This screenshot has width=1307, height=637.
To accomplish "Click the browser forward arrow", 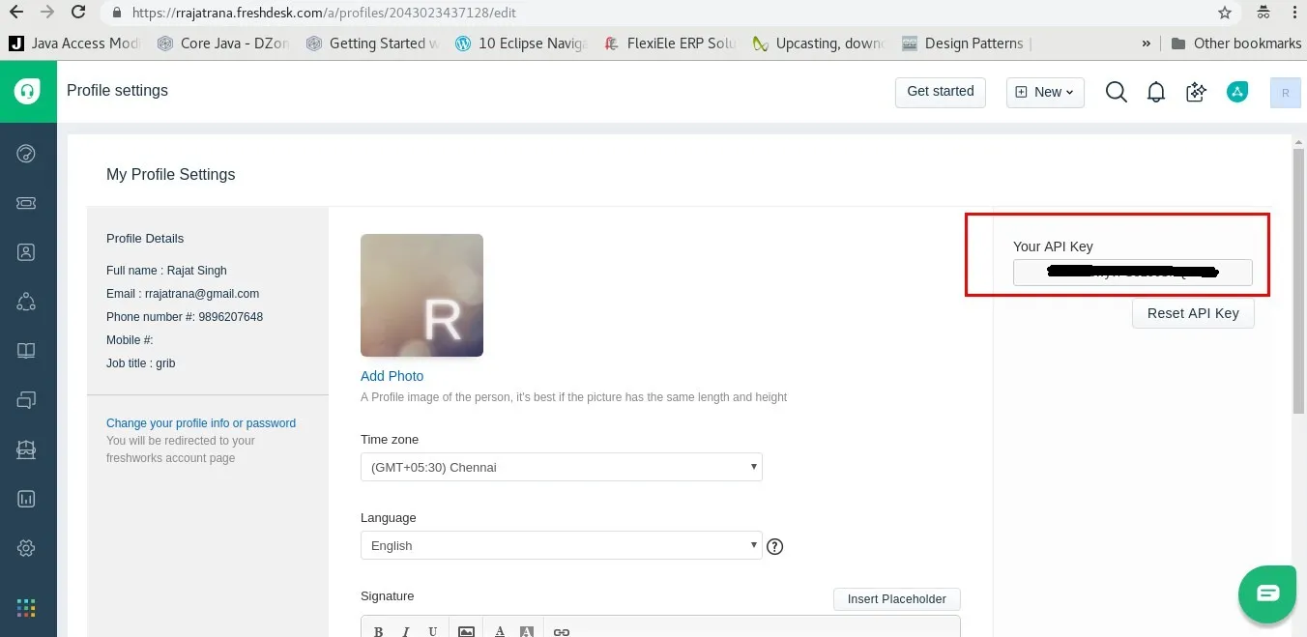I will 47,13.
